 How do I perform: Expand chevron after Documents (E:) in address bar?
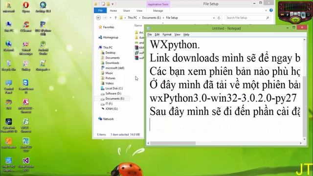tap(163, 18)
